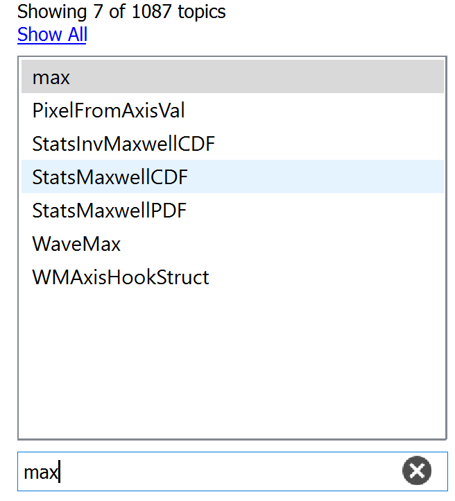Screen dimensions: 455x501
Task: Choose the second topic, PixelFromAxisVal
Action: click(232, 110)
